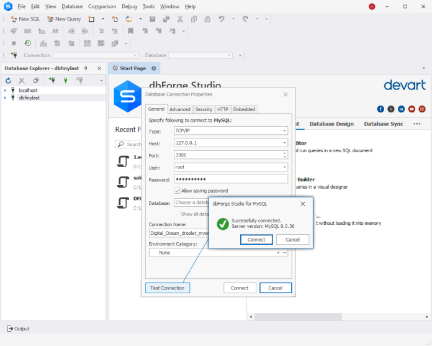Click New Connection icon in Database Explorer
Viewport: 432px width, 346px height.
(x=52, y=81)
